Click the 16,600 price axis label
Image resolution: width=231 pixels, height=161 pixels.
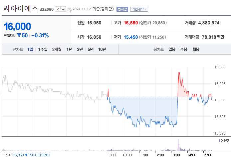click(220, 67)
